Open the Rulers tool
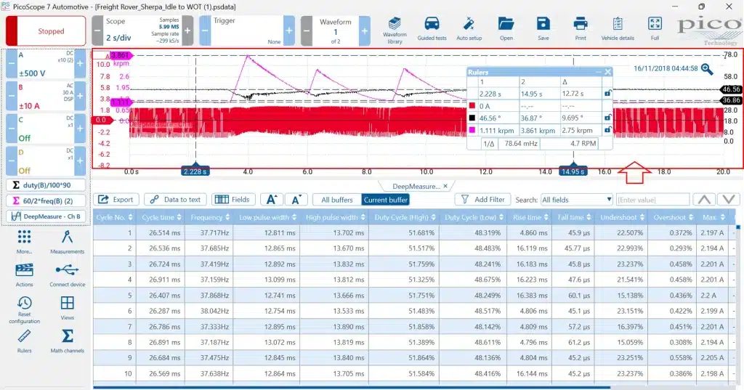Screen dimensions: 744x390 (x=24, y=341)
